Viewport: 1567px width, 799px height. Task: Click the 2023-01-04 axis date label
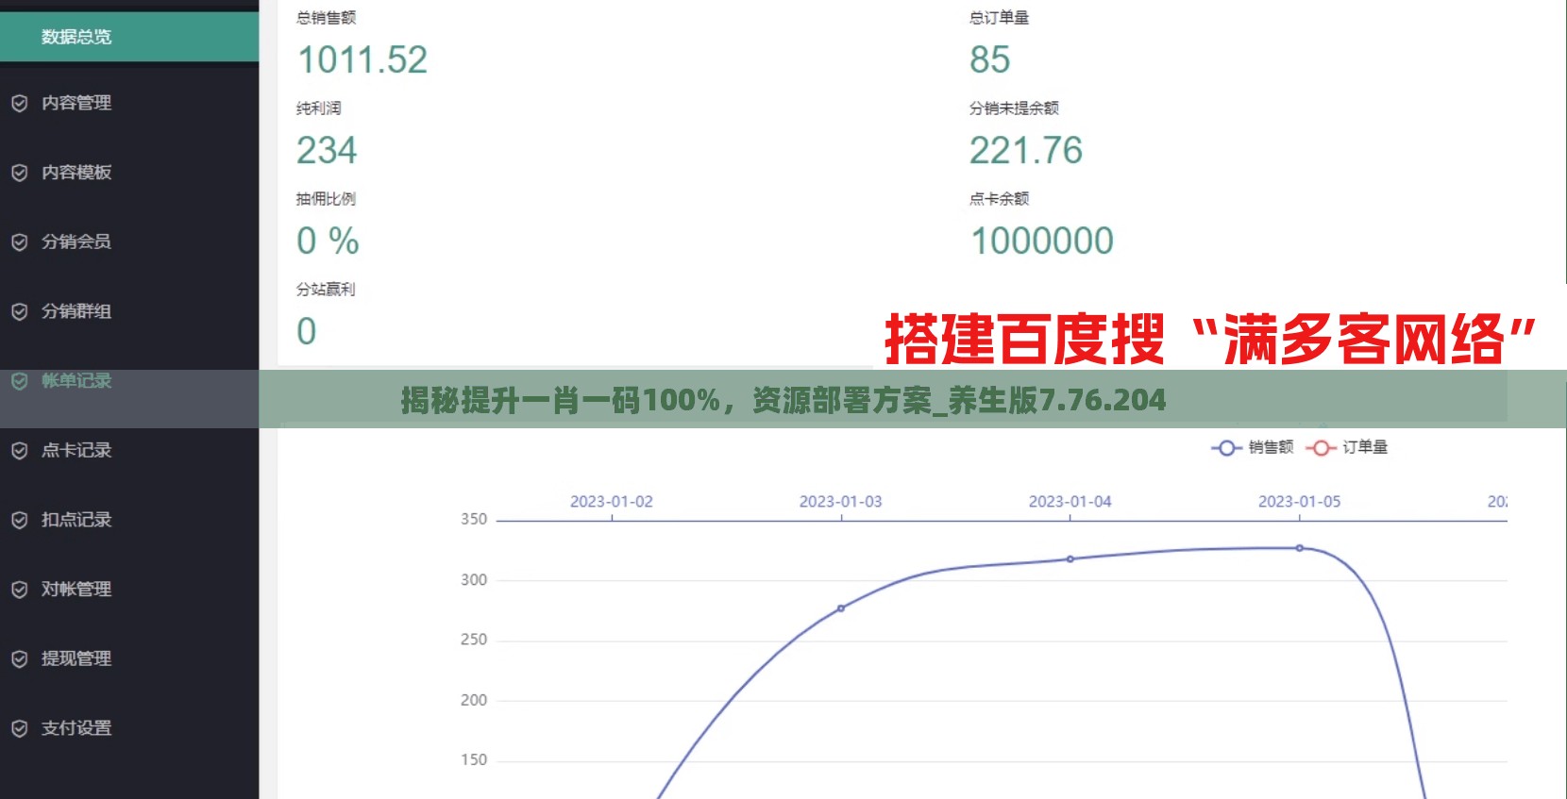[x=1070, y=502]
